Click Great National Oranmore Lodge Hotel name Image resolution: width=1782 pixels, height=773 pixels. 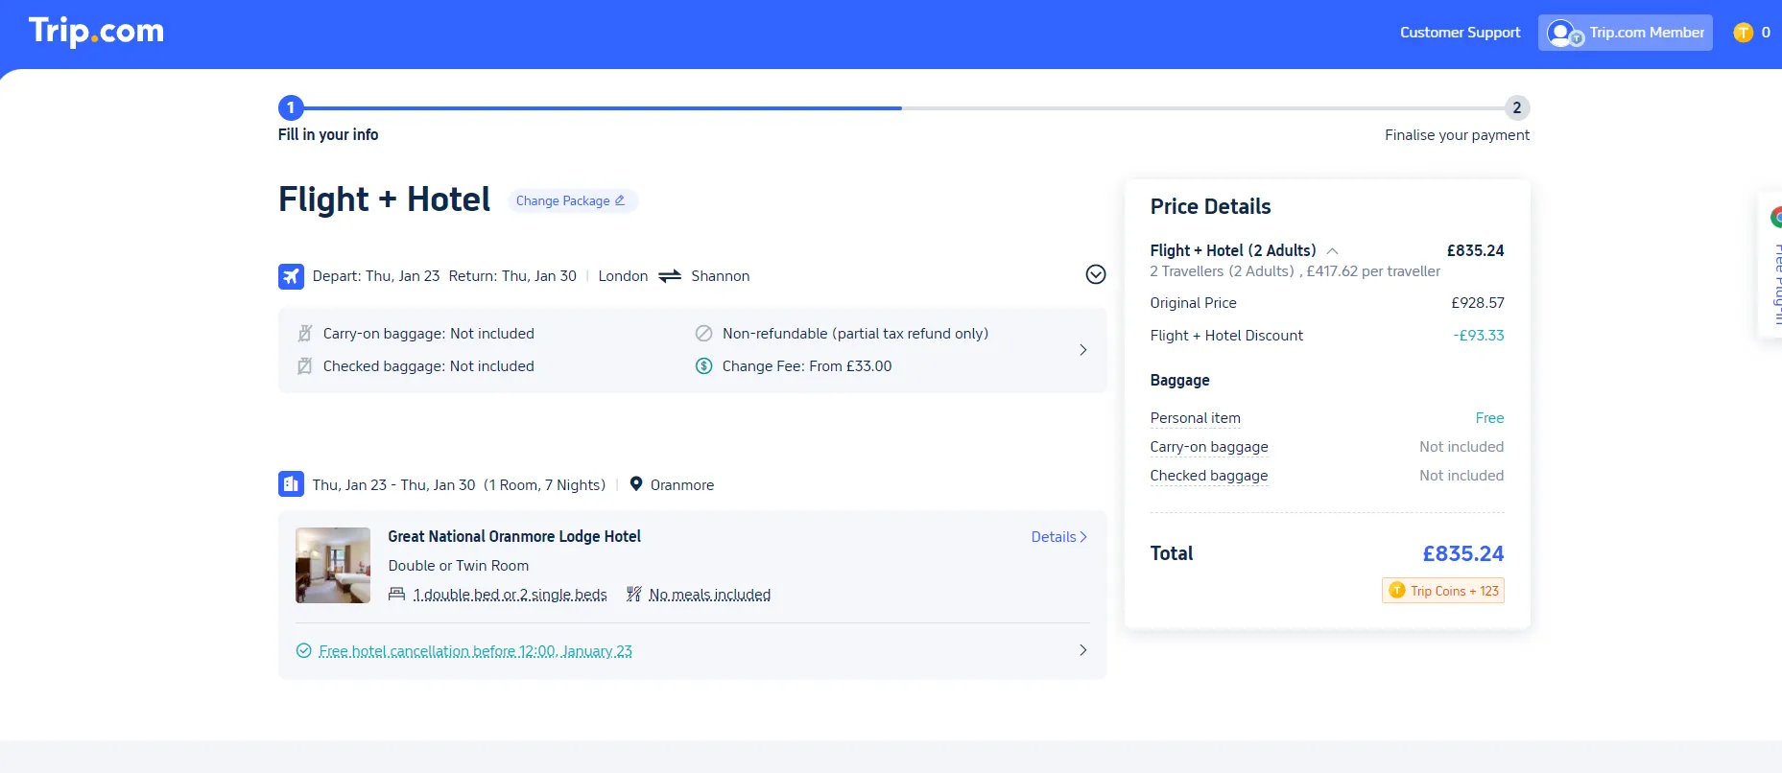coord(514,537)
